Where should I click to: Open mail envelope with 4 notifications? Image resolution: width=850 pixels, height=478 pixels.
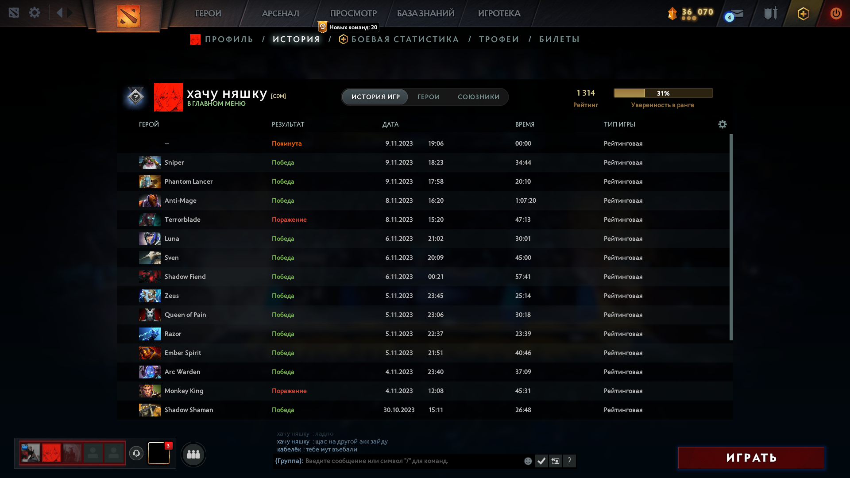pos(735,14)
